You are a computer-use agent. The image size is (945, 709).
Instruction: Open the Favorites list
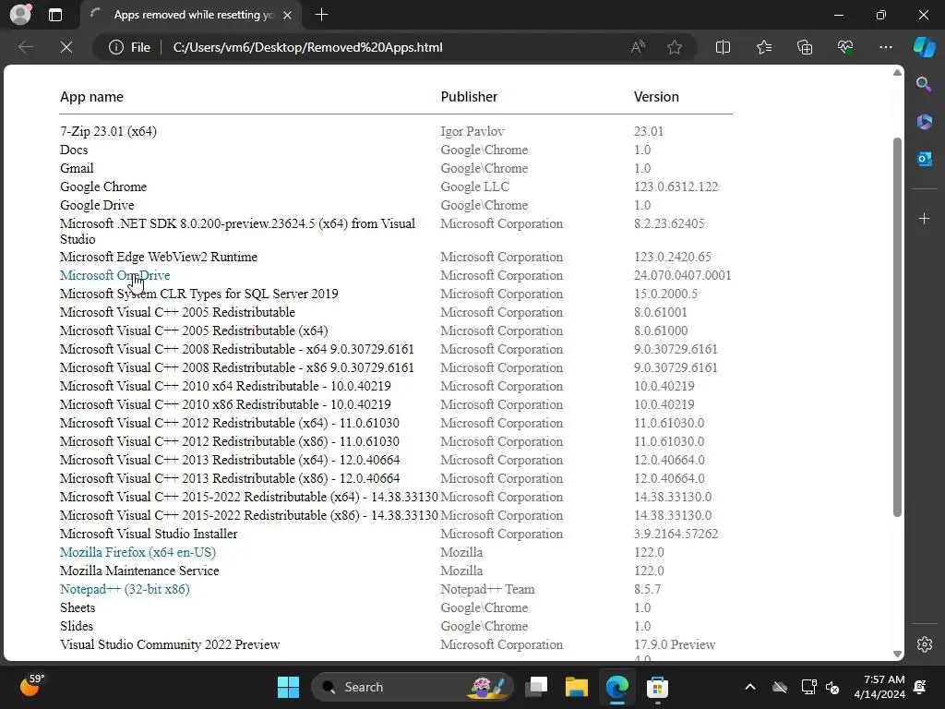(763, 47)
